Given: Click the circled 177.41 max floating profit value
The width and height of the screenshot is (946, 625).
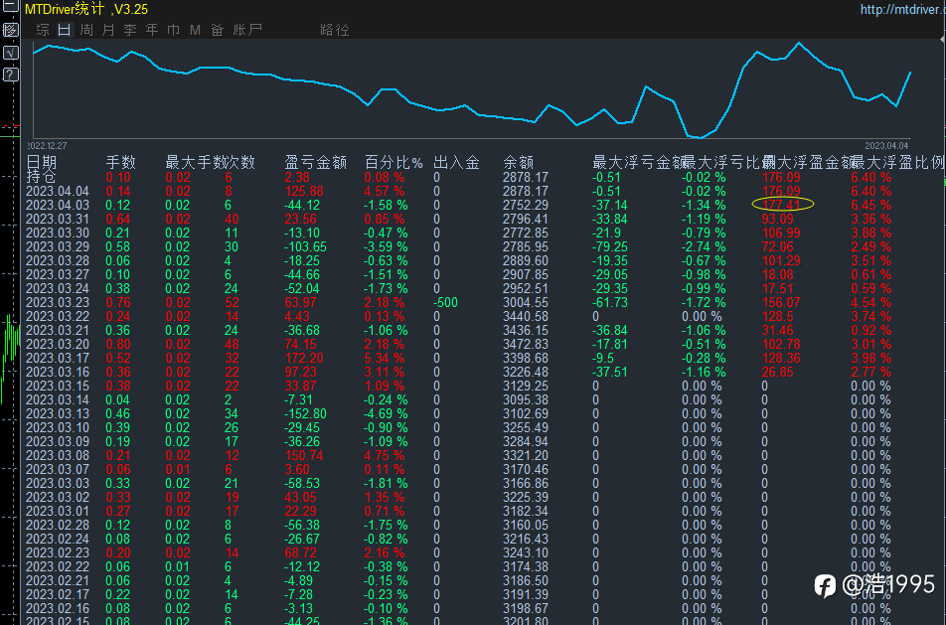Looking at the screenshot, I should click(x=782, y=205).
